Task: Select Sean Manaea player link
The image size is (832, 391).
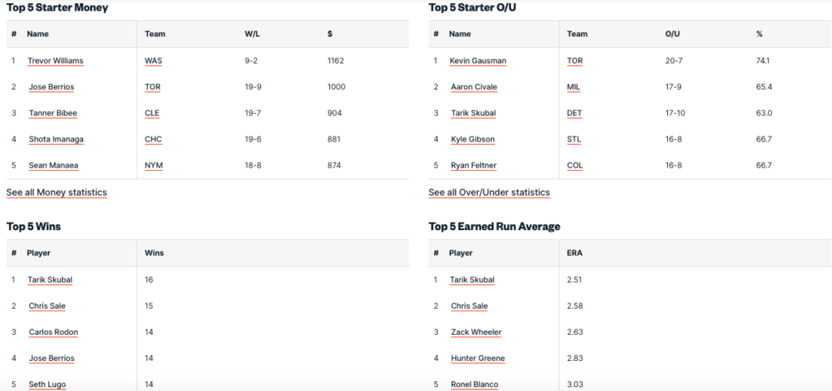Action: 53,165
